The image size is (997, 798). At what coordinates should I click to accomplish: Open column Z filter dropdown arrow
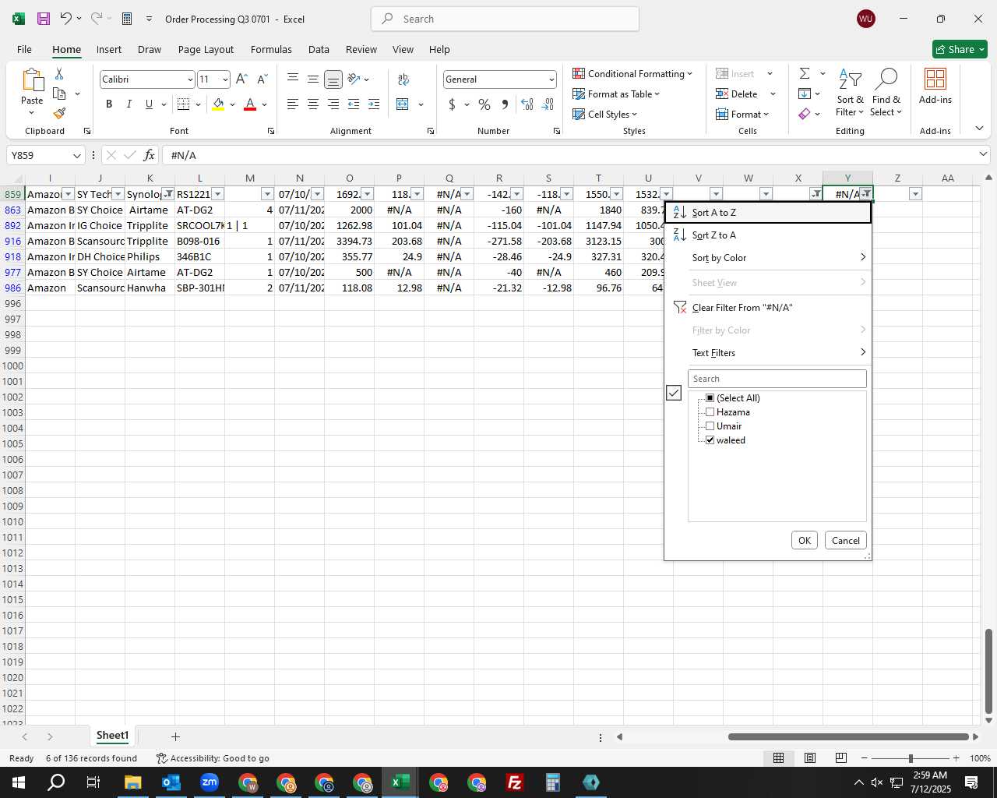click(x=915, y=194)
